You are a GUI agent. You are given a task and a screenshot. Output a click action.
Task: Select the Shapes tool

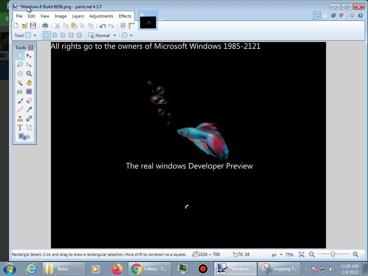[x=24, y=137]
